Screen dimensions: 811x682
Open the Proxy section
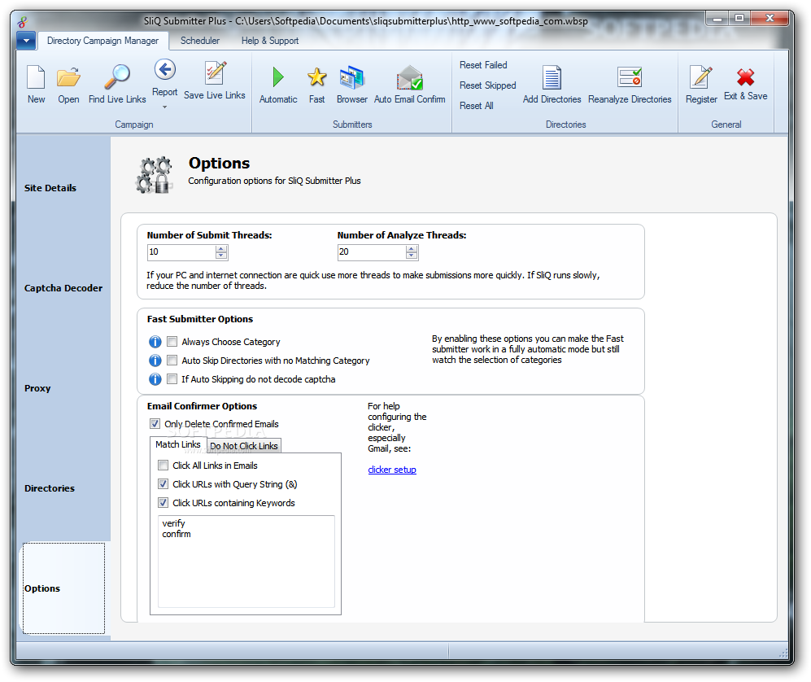tap(37, 388)
